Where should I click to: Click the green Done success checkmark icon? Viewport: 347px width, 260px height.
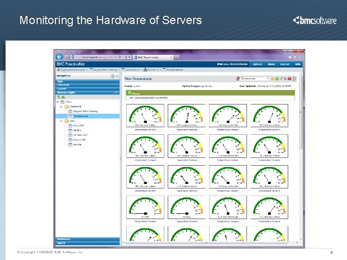tap(130, 93)
